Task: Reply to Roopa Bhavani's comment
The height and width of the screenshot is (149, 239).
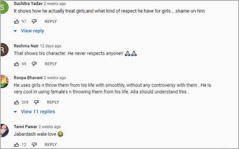Action: 53,102
